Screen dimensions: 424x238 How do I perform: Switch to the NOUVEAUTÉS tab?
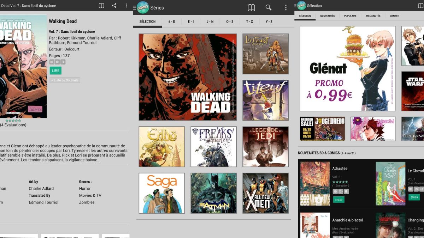pyautogui.click(x=327, y=16)
